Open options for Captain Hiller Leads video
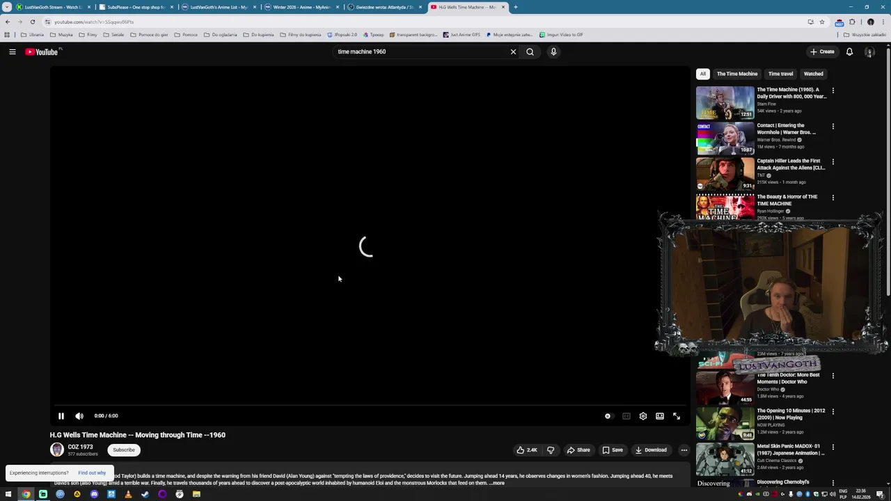 click(x=833, y=162)
